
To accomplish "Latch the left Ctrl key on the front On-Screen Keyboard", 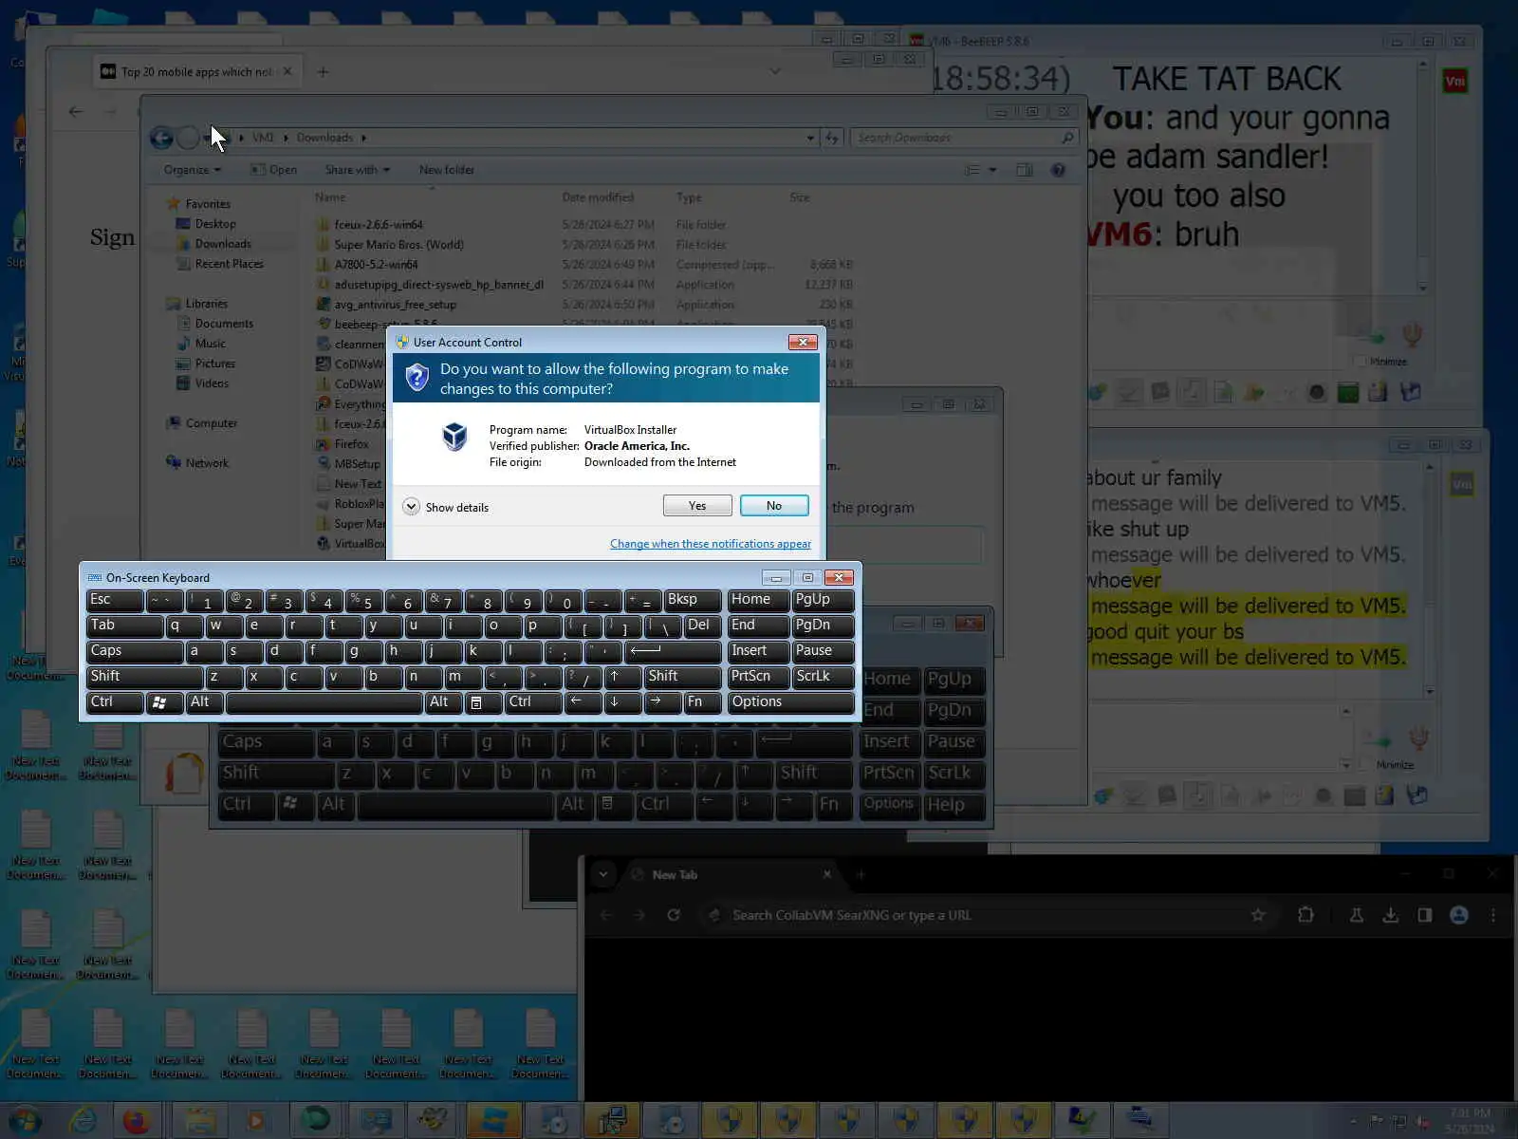I will pyautogui.click(x=114, y=702).
